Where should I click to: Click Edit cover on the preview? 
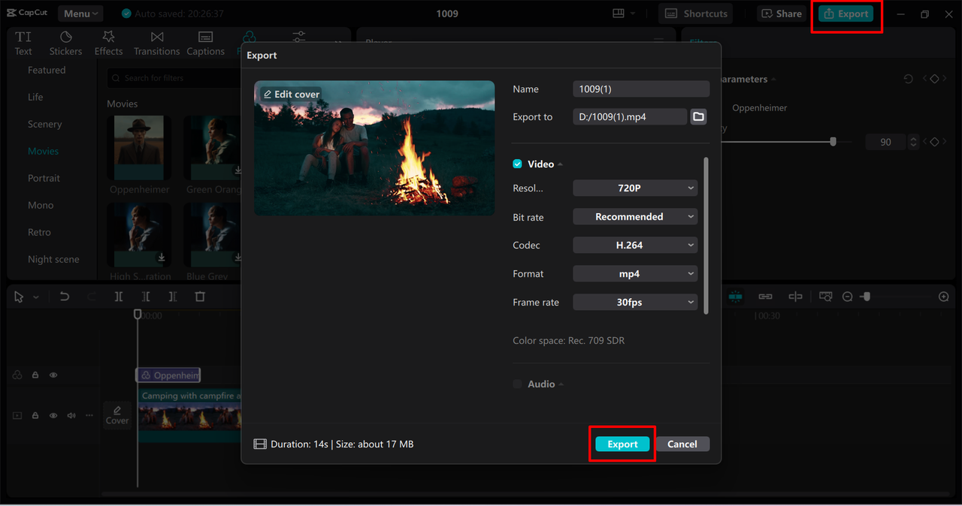click(x=292, y=94)
